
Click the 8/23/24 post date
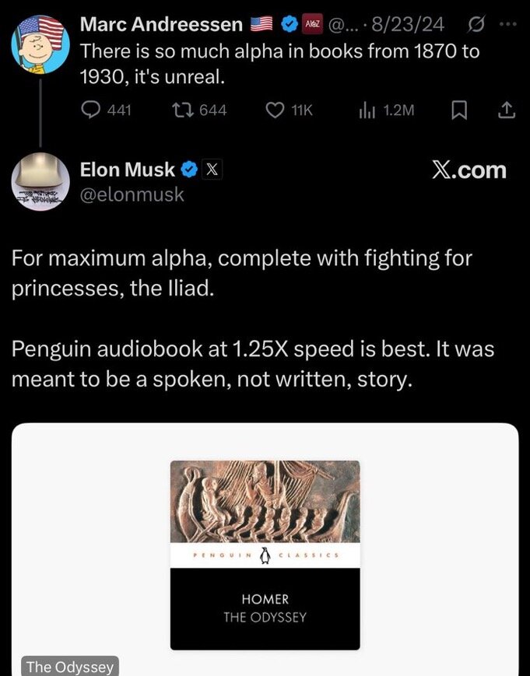point(408,25)
